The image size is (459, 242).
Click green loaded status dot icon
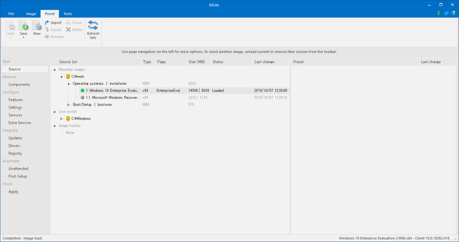coord(82,91)
